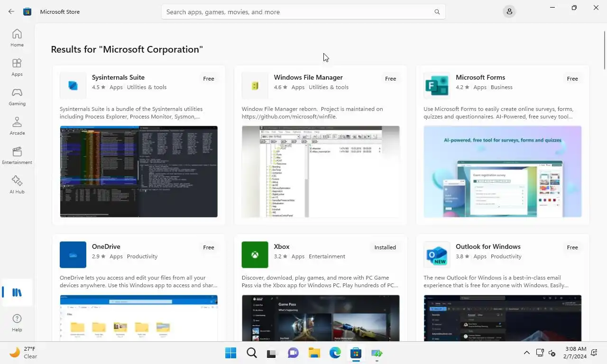Image resolution: width=607 pixels, height=364 pixels.
Task: Click the Sysinternals Suite app icon
Action: click(x=73, y=85)
